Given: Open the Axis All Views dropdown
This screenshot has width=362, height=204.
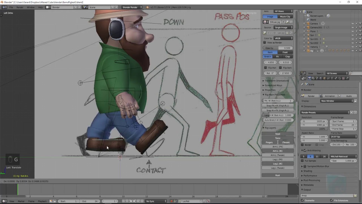Looking at the screenshot, I should (283, 11).
